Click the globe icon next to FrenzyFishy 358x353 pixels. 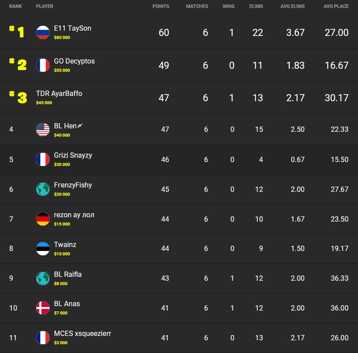(43, 189)
